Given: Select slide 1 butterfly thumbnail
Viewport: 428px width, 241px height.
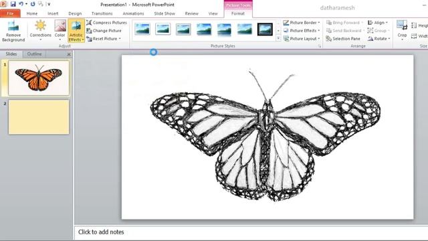Looking at the screenshot, I should point(39,78).
